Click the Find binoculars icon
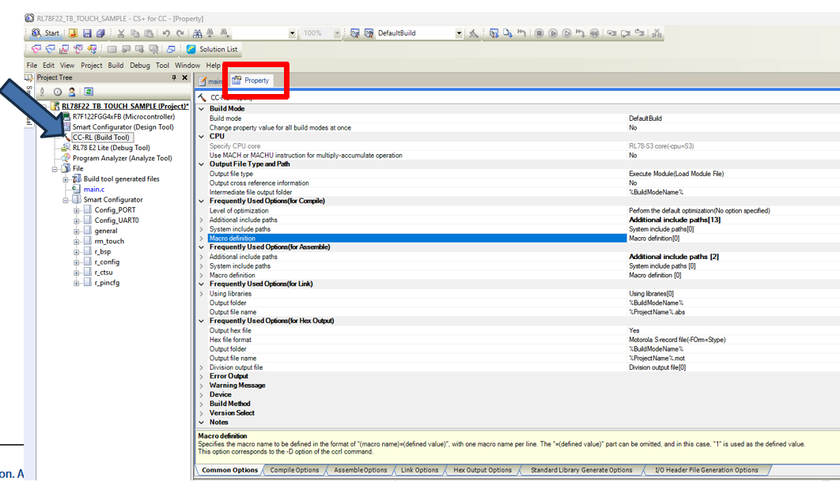The width and height of the screenshot is (840, 493). point(197,33)
